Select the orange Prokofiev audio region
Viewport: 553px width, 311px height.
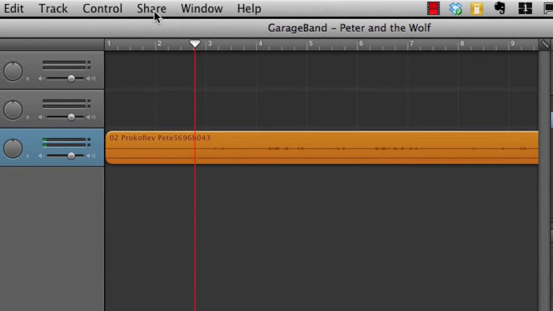pyautogui.click(x=322, y=148)
